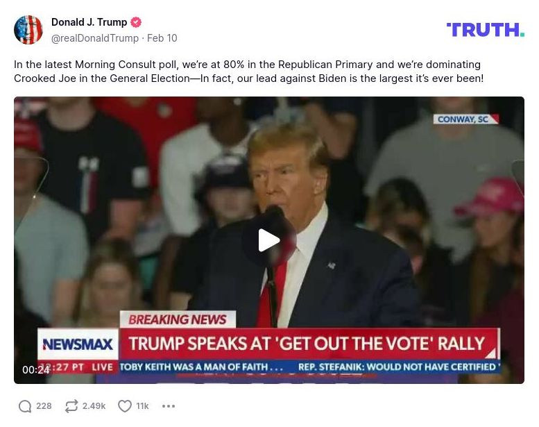Screen dimensions: 539x427
Task: Open the three-dot more options menu
Action: click(169, 406)
